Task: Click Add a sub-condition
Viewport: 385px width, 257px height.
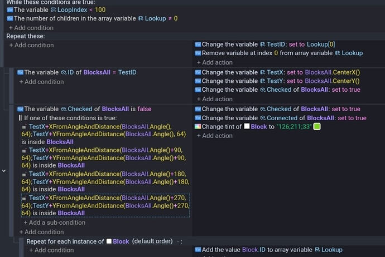Action: coord(55,223)
